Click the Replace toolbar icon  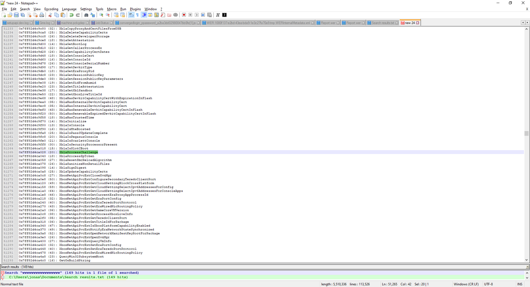93,15
